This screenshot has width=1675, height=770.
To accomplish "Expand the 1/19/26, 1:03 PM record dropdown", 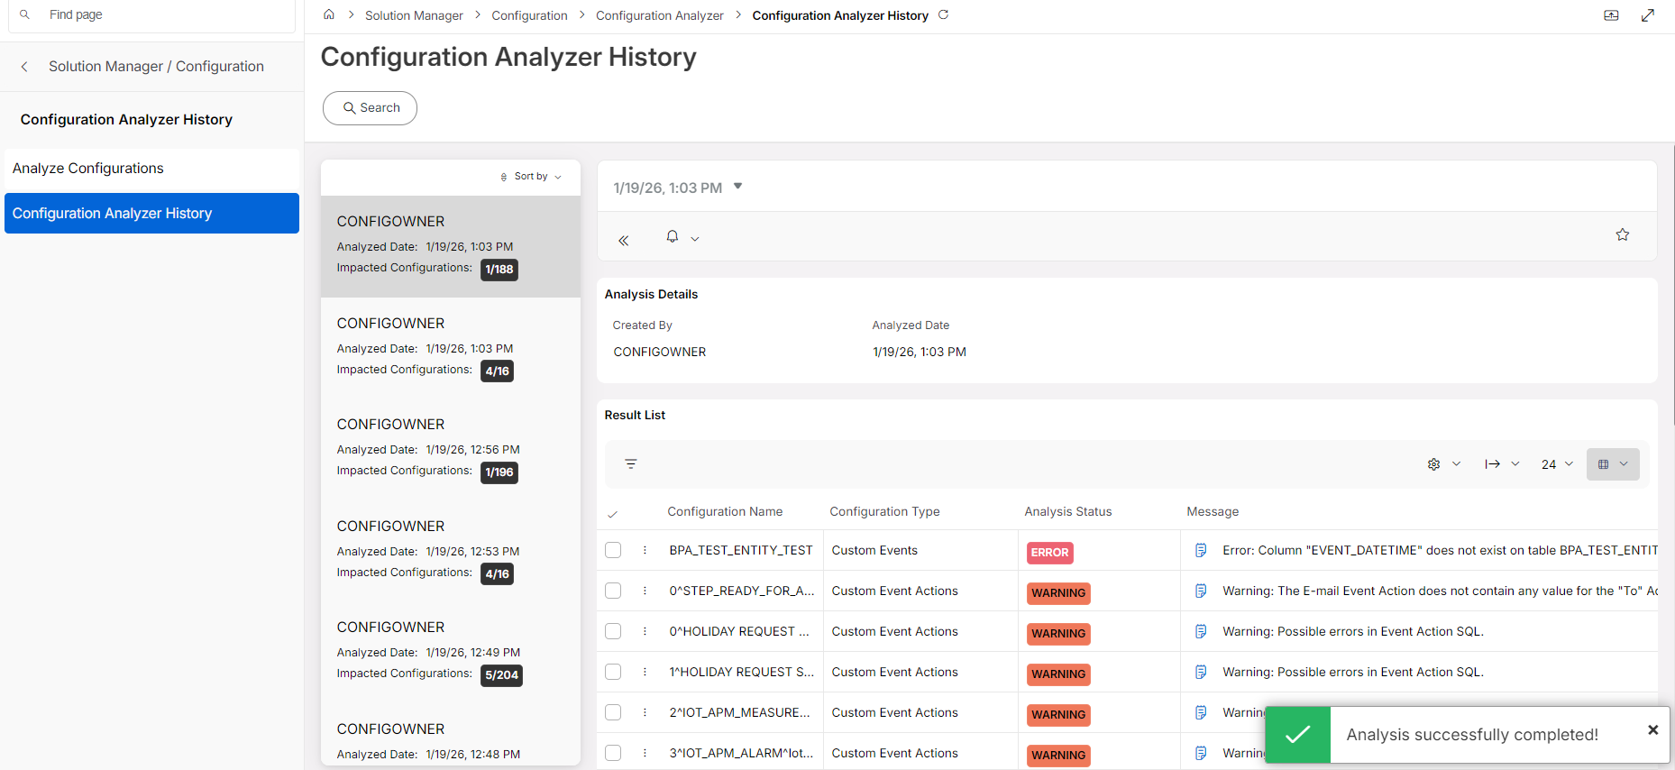I will 737,187.
